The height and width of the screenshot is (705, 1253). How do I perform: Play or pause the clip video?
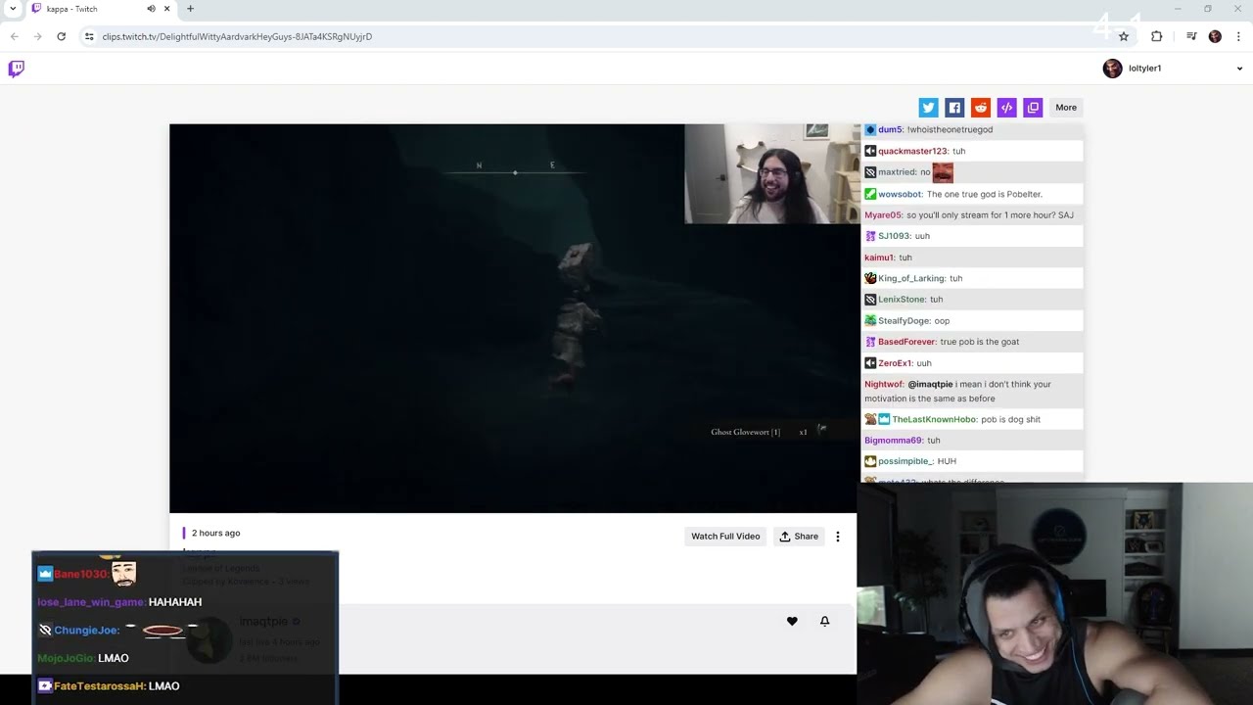point(513,318)
